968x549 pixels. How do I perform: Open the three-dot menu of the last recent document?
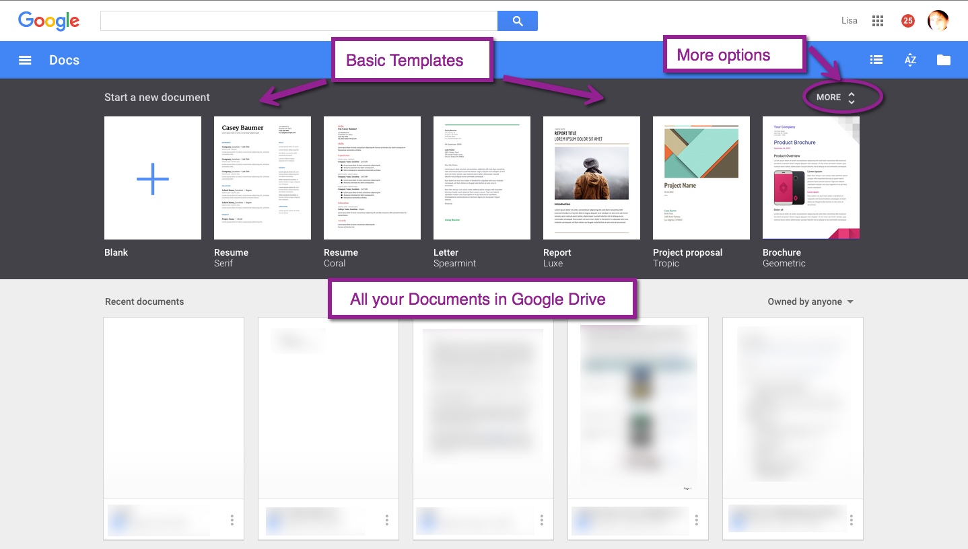point(852,520)
